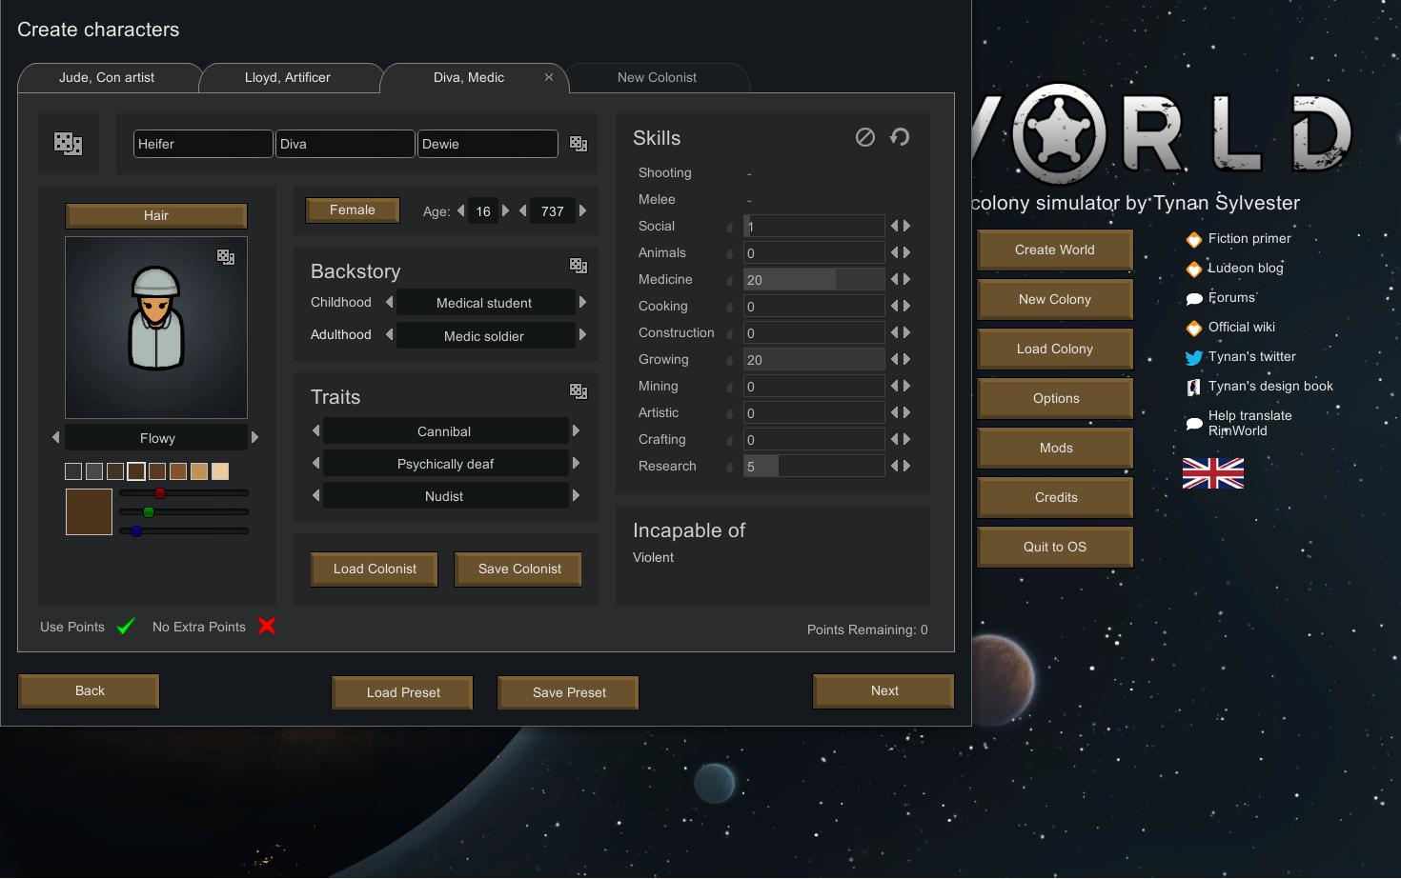
Task: Randomize the whole colonist with dice icon
Action: pyautogui.click(x=68, y=144)
